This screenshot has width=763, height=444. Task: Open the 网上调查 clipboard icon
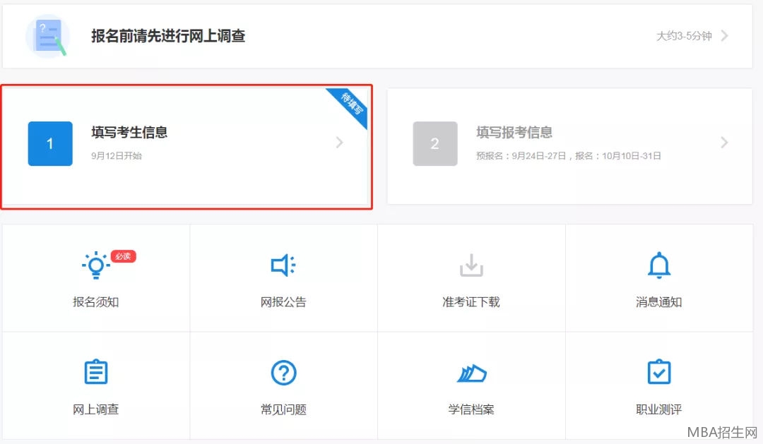(95, 372)
